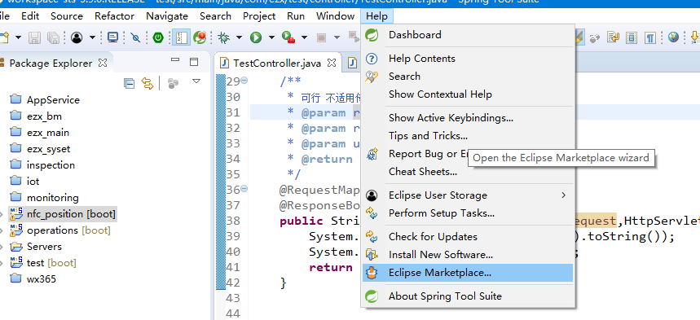This screenshot has width=700, height=320.
Task: Open dropdown beside the Stop icon
Action: pyautogui.click(x=337, y=38)
